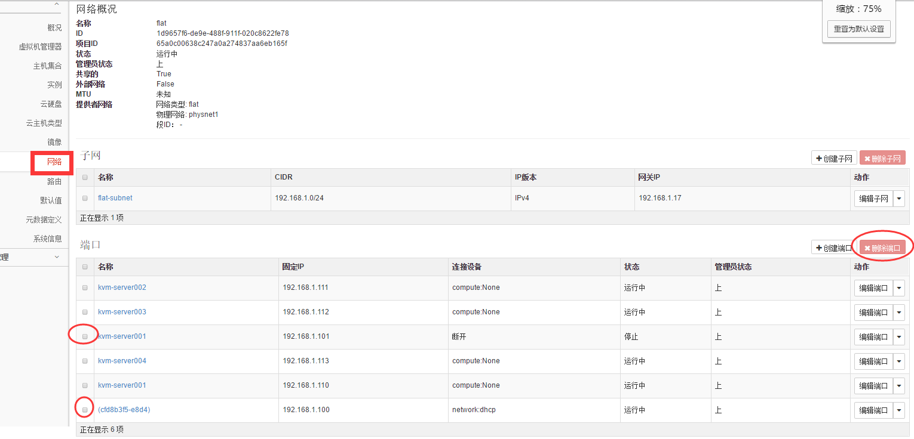The height and width of the screenshot is (439, 914).
Task: Open 实例 in the sidebar
Action: point(54,85)
